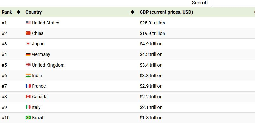This screenshot has width=255, height=125.
Task: Click the Japan flag icon
Action: click(x=28, y=44)
